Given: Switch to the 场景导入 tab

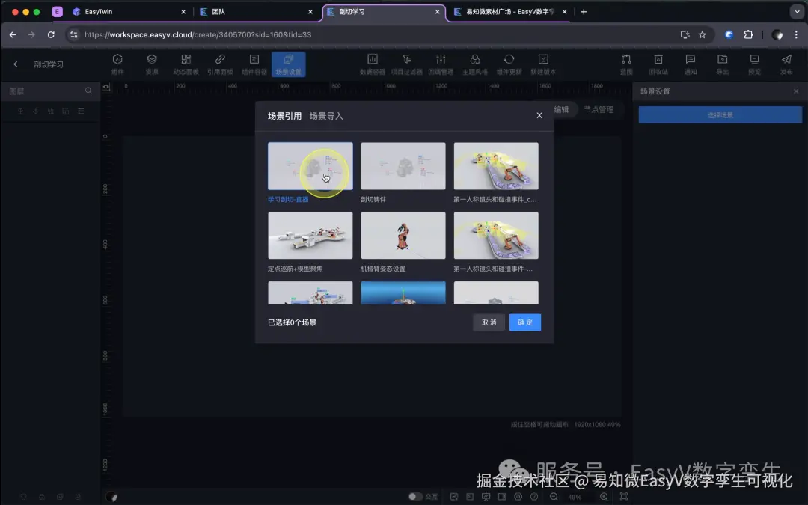Looking at the screenshot, I should tap(326, 116).
